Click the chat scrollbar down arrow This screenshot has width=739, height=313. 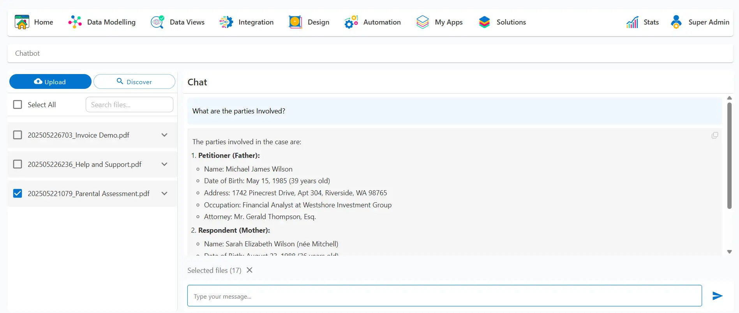730,252
